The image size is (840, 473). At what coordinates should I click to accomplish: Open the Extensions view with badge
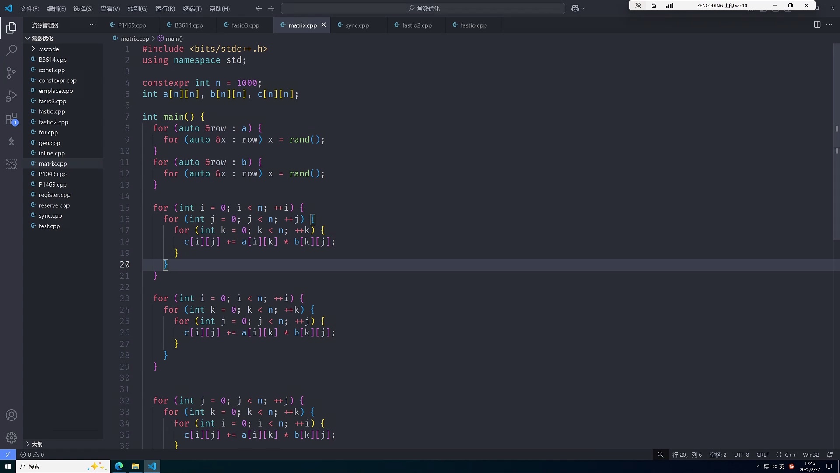[x=11, y=119]
